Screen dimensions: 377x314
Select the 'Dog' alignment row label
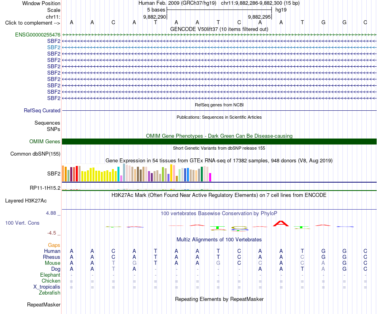point(56,269)
